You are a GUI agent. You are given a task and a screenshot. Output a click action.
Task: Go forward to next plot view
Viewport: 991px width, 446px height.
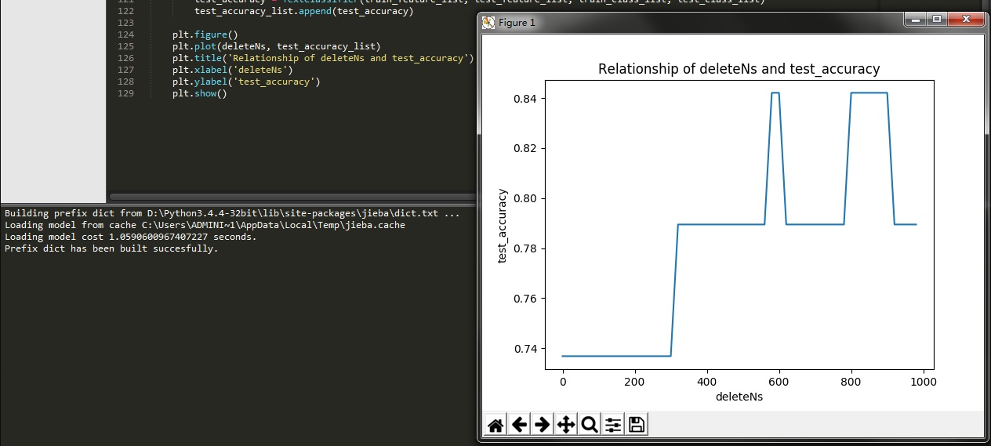542,425
